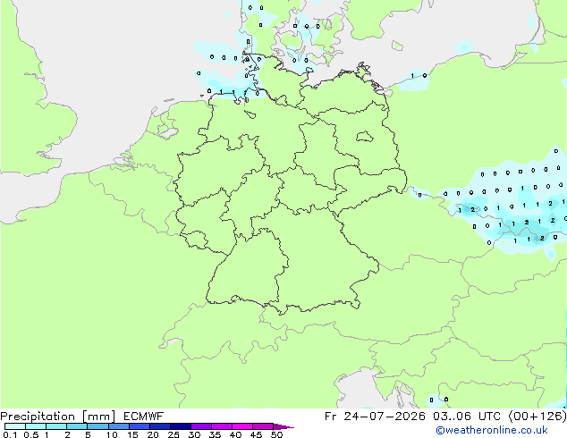Pick the legend swatch between 1 and 2

coord(56,426)
